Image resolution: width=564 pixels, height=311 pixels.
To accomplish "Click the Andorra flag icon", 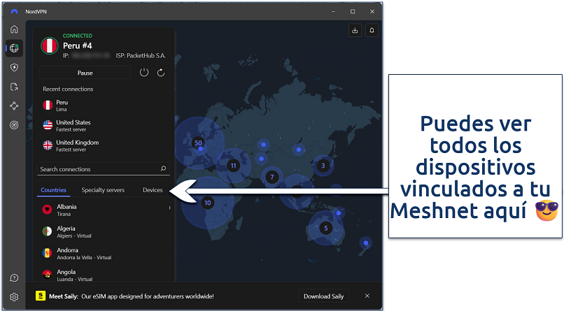I will point(47,253).
